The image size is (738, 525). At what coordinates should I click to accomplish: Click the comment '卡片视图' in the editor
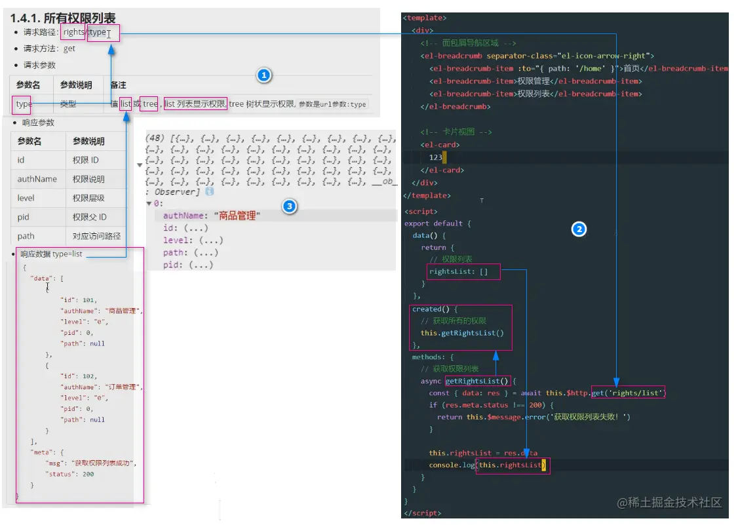(456, 132)
